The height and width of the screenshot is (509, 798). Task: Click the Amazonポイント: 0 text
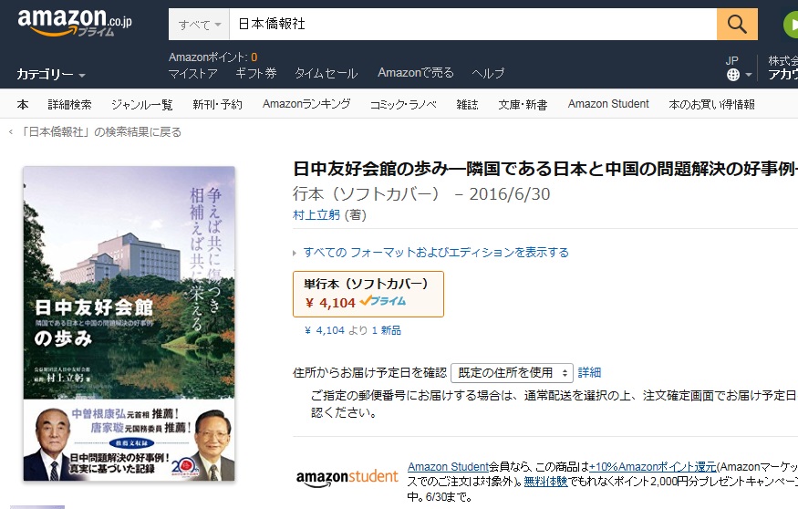coord(212,57)
